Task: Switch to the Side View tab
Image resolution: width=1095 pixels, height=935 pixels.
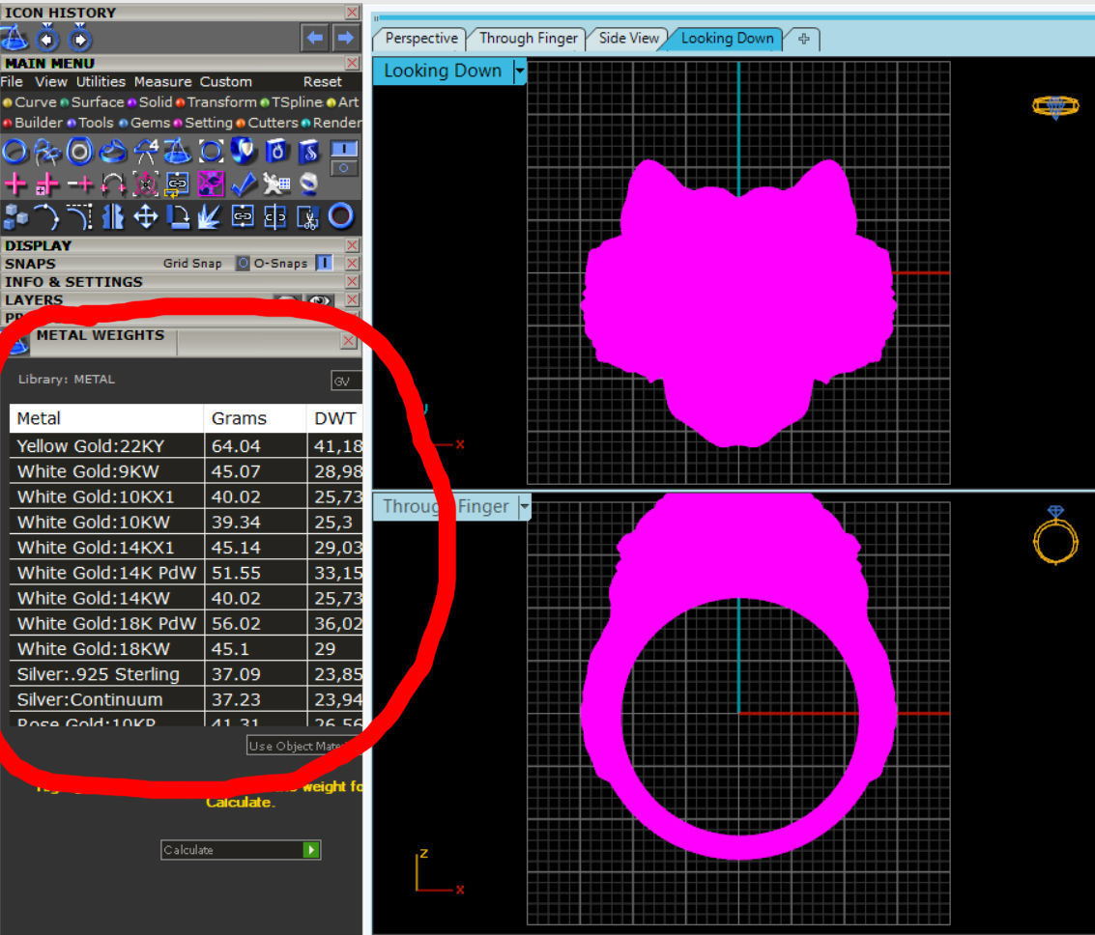Action: point(628,39)
